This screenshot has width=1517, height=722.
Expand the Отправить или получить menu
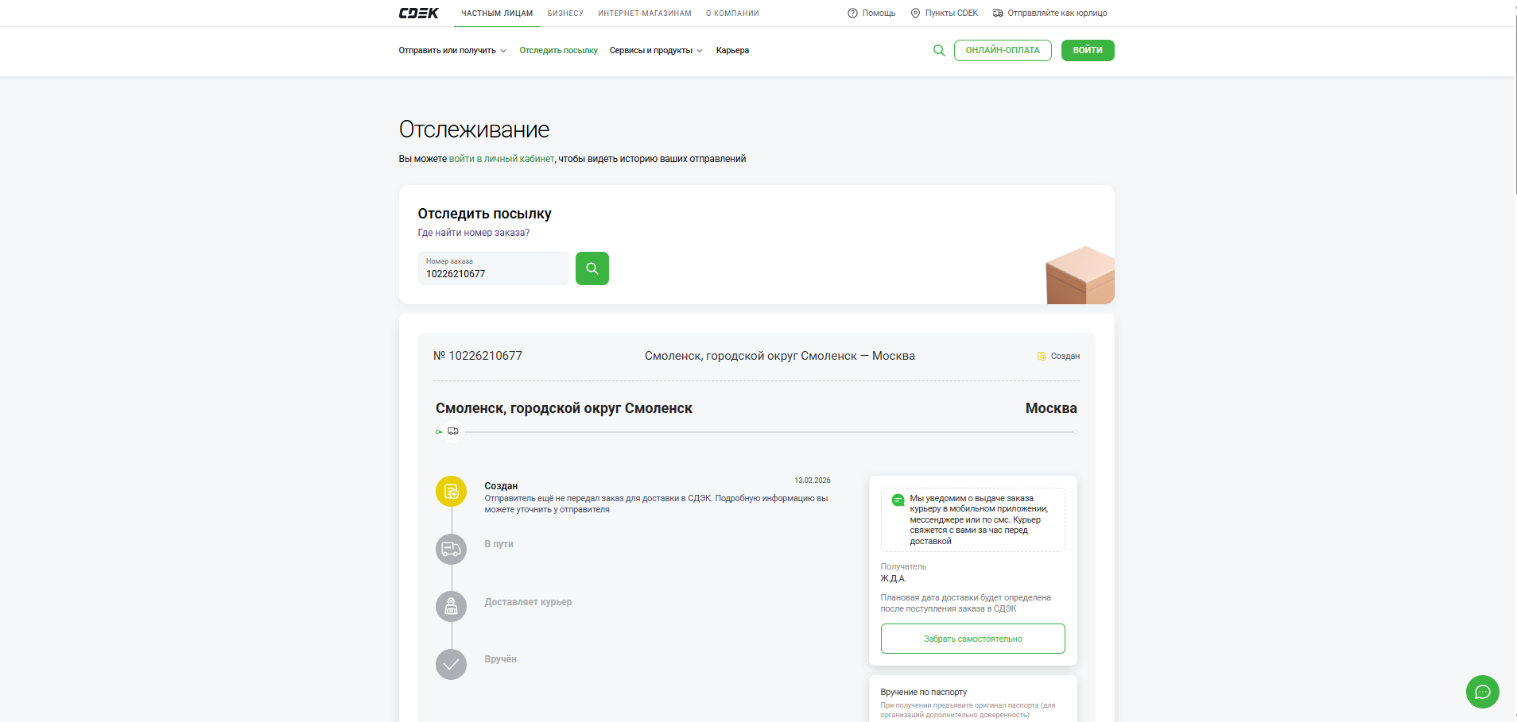tap(452, 51)
